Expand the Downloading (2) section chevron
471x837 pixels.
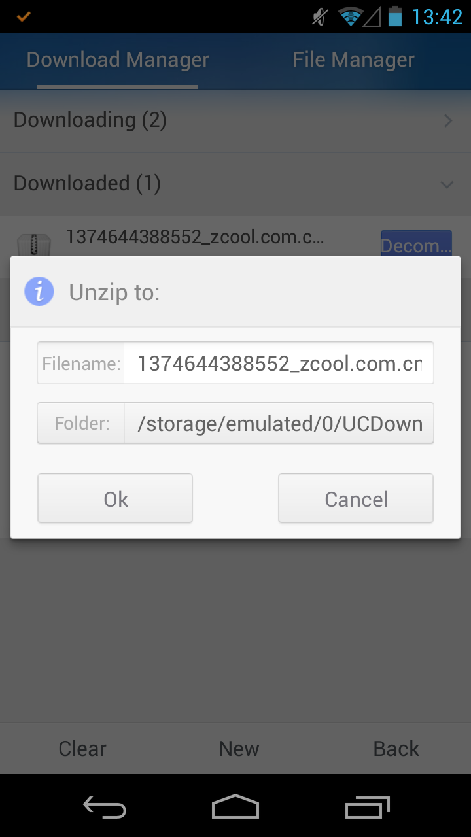point(448,121)
